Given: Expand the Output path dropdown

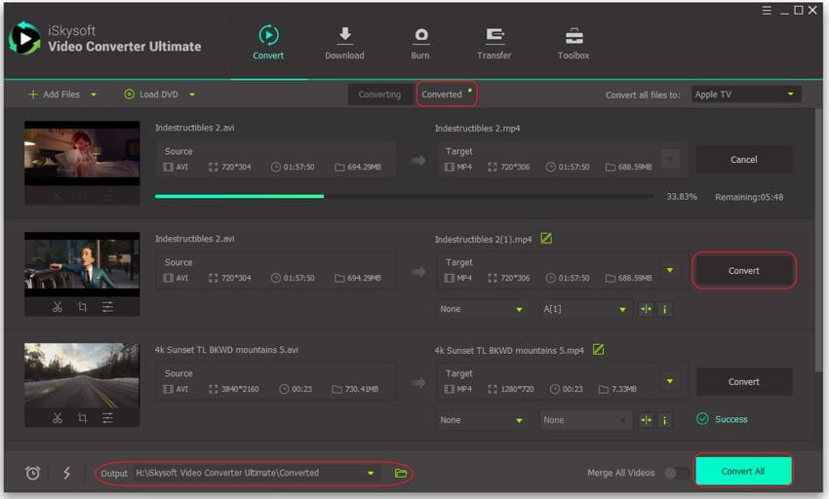Looking at the screenshot, I should pos(371,473).
